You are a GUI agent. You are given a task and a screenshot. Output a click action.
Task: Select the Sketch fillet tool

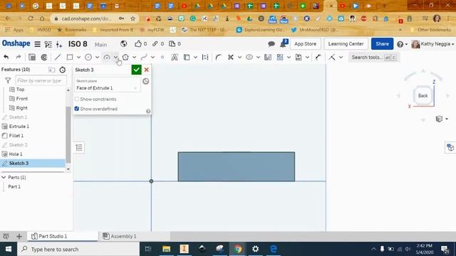click(x=219, y=57)
